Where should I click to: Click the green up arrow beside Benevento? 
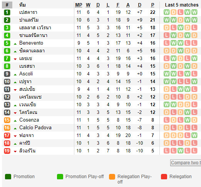click(15, 44)
